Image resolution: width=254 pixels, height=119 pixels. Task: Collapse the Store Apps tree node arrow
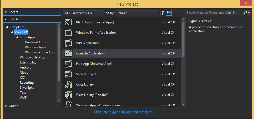17,37
